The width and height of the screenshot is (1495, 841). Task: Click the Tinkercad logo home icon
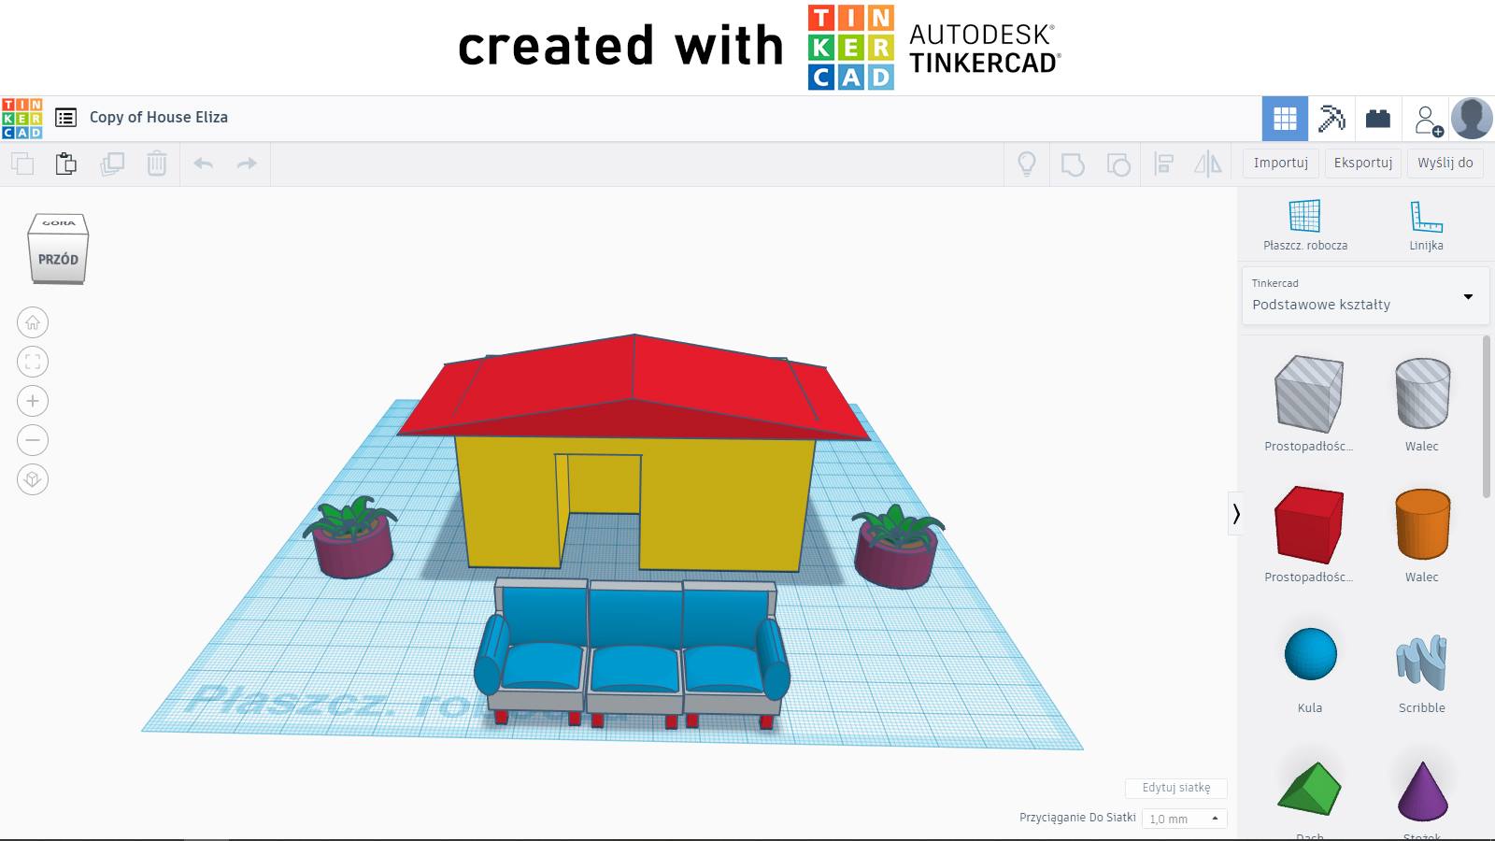click(x=22, y=119)
